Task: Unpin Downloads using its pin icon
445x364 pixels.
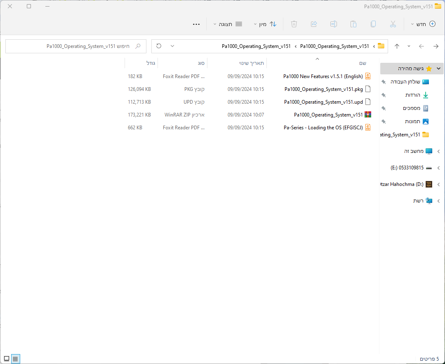Action: pos(384,95)
